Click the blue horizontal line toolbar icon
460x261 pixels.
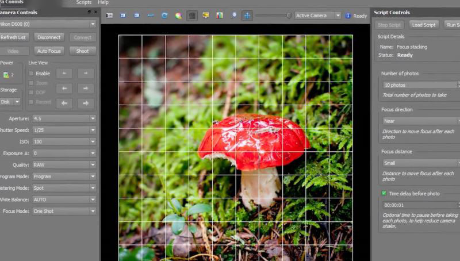click(x=151, y=16)
